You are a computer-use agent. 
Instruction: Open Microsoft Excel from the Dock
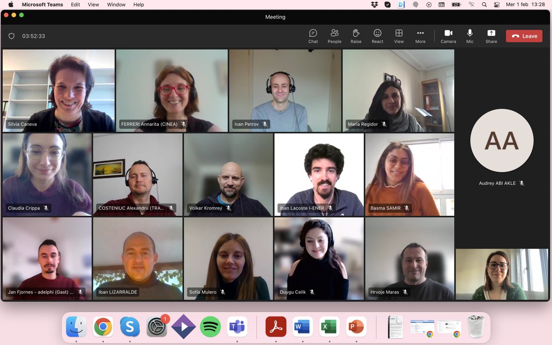click(x=329, y=327)
